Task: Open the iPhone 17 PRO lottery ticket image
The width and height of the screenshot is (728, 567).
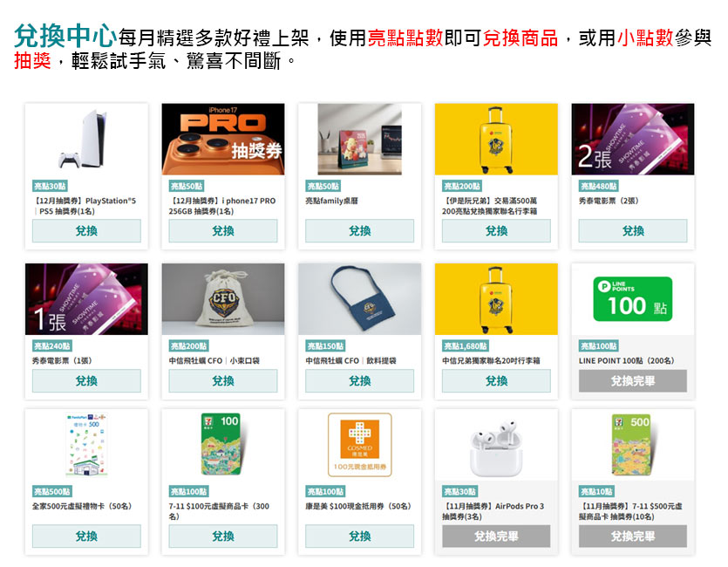Action: (223, 140)
